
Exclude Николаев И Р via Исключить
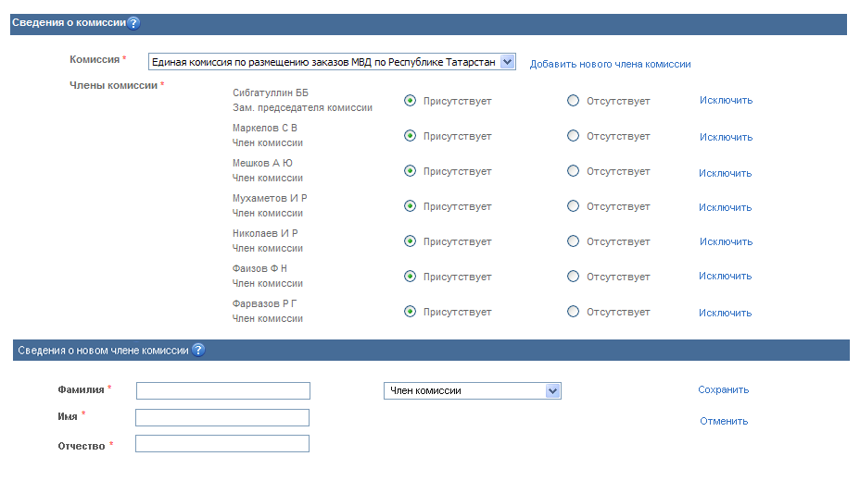(x=726, y=241)
